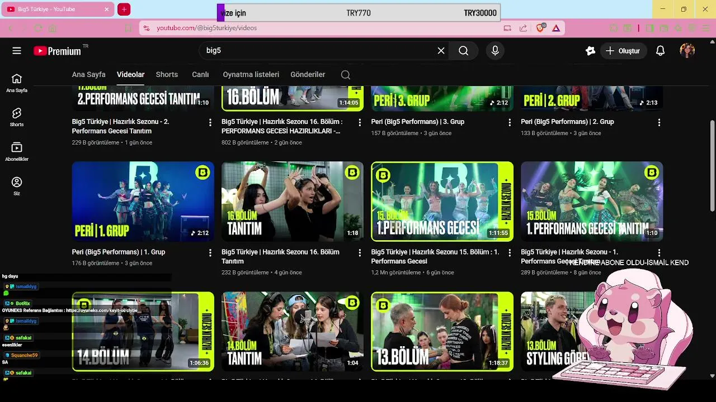Select the Videolar channel tab
This screenshot has height=402, width=716.
(130, 75)
